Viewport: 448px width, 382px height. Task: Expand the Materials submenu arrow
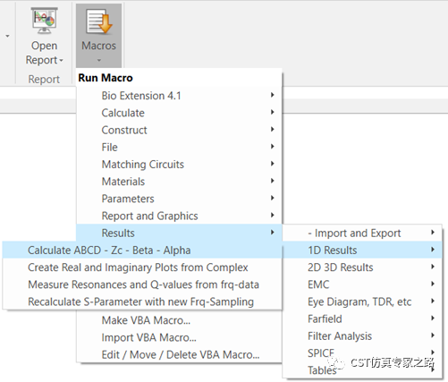click(272, 181)
